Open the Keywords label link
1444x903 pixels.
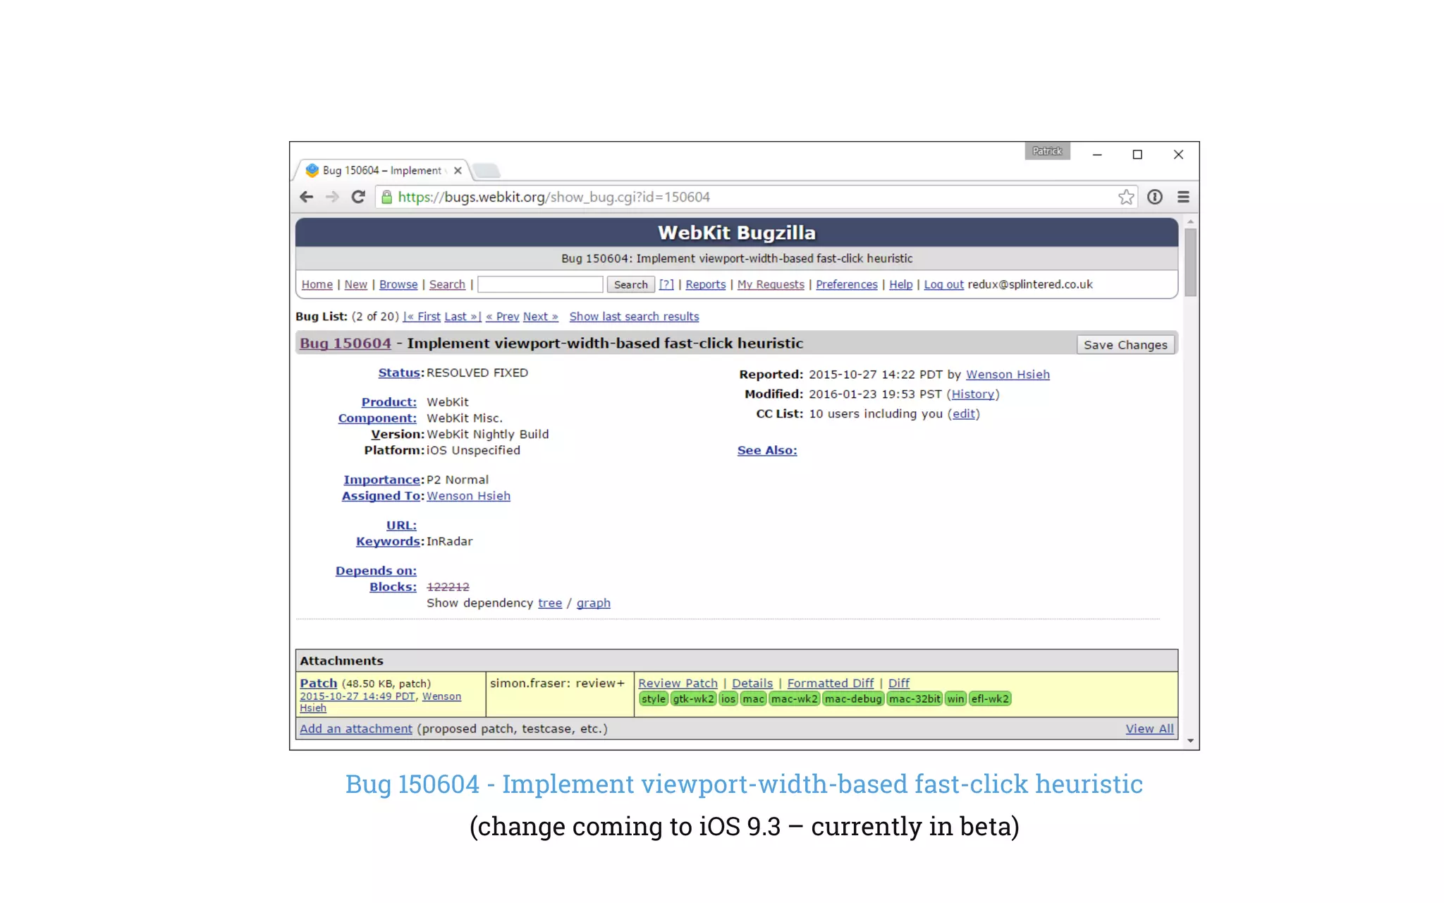pyautogui.click(x=388, y=542)
